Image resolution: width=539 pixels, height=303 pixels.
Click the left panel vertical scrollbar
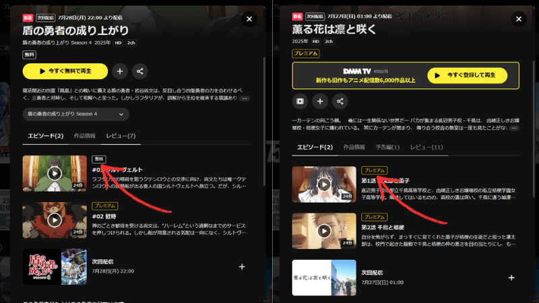click(x=264, y=121)
